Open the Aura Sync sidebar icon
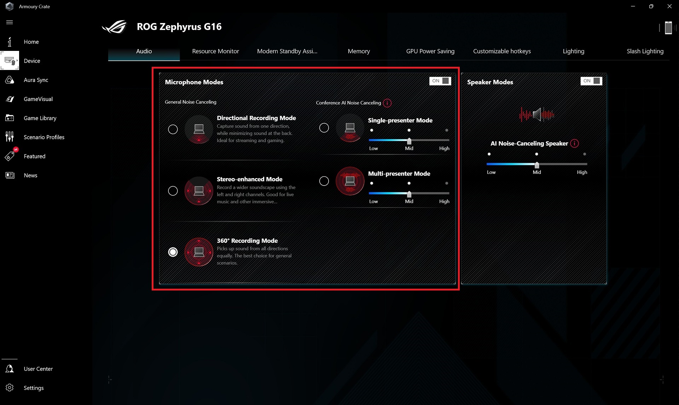The image size is (679, 405). click(10, 80)
